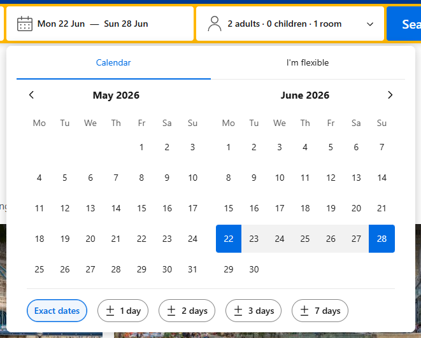
Task: Choose the ± 1 day flexibility option
Action: [123, 311]
